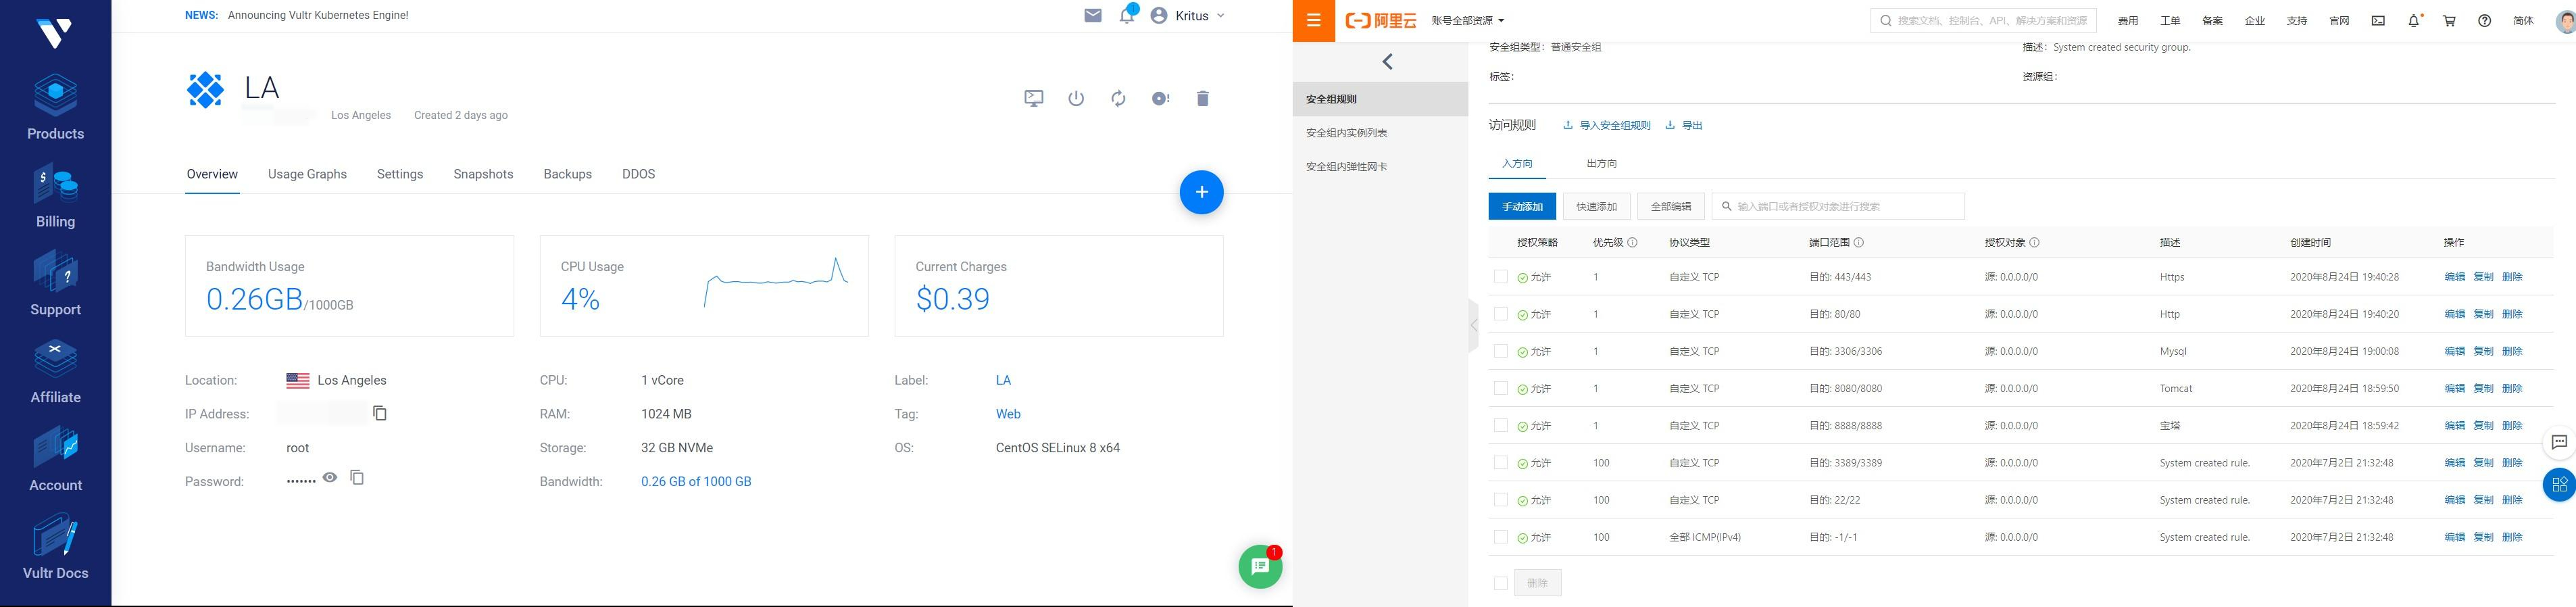Stop the LA server with power icon

(x=1076, y=98)
